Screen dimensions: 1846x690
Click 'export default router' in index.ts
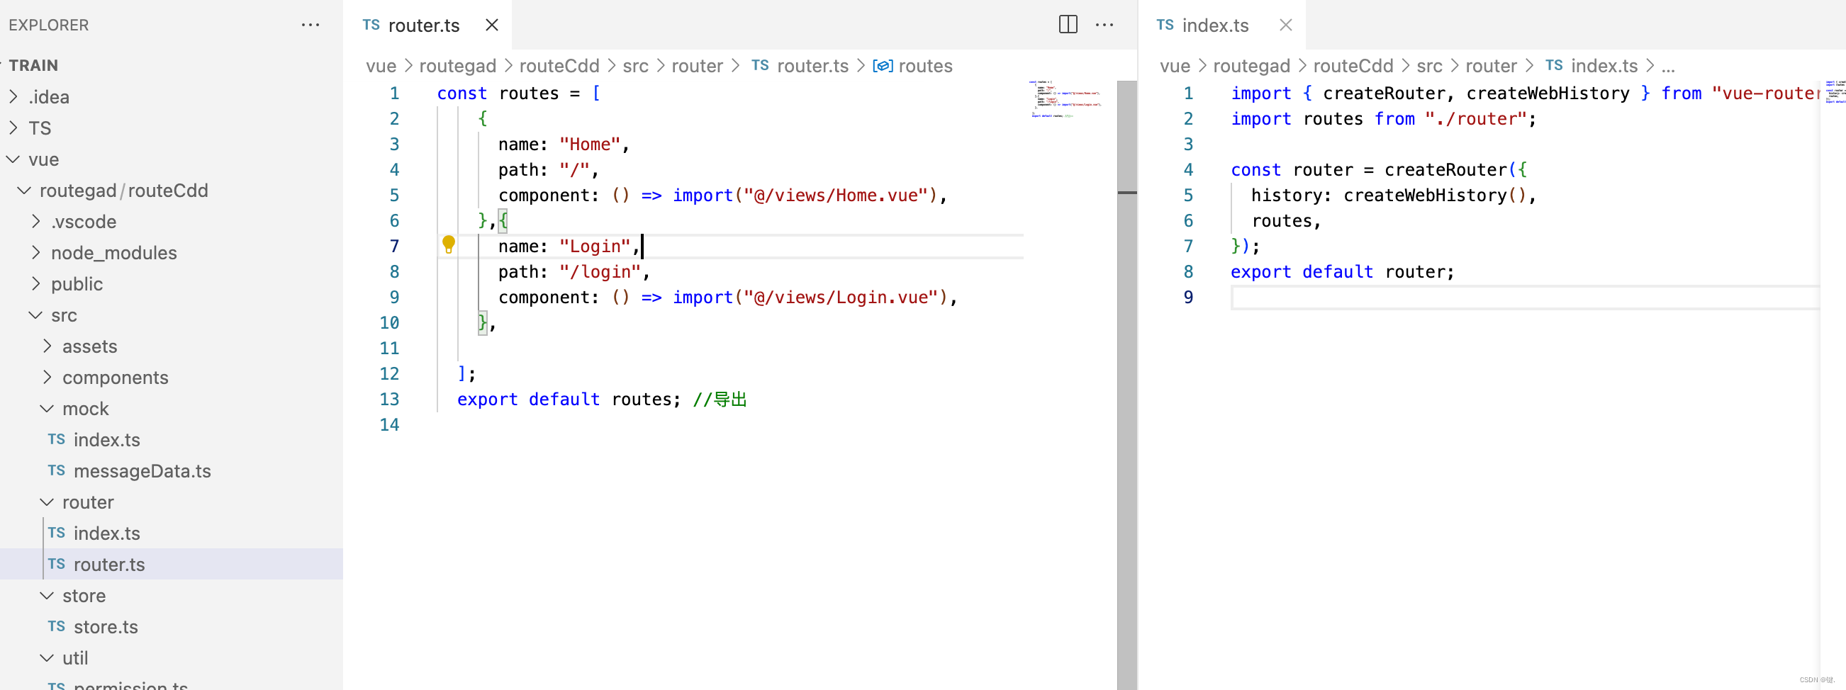coord(1341,271)
